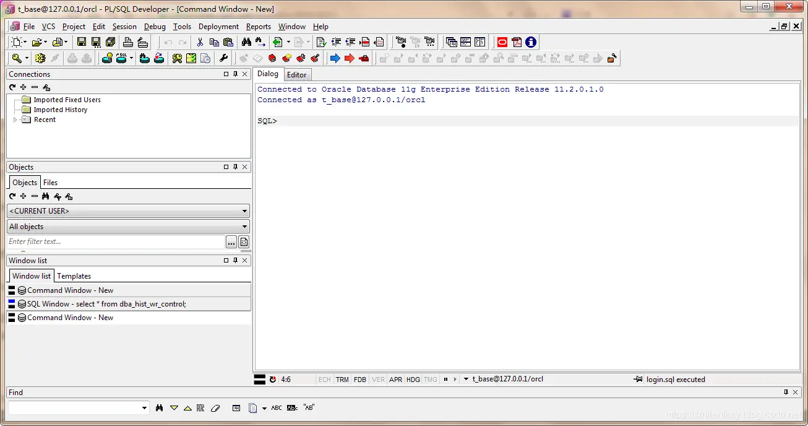Viewport: 808px width, 426px height.
Task: Click the Refresh icon in Connections panel
Action: pyautogui.click(x=12, y=87)
